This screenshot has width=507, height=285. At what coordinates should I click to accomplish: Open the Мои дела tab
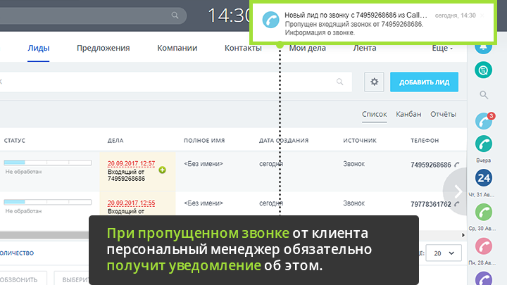(308, 48)
